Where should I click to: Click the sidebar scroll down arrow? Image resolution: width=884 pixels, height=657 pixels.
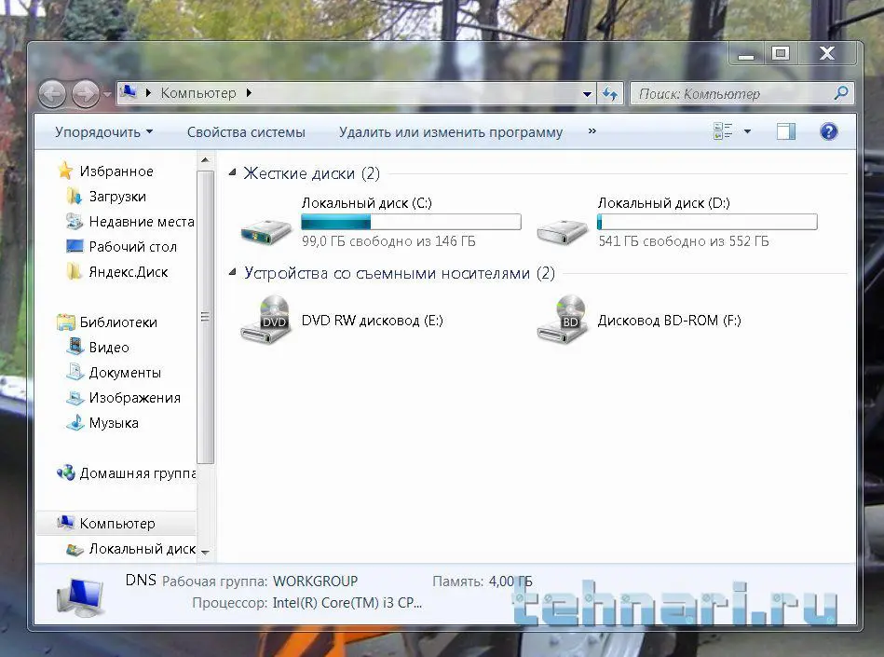pos(205,552)
